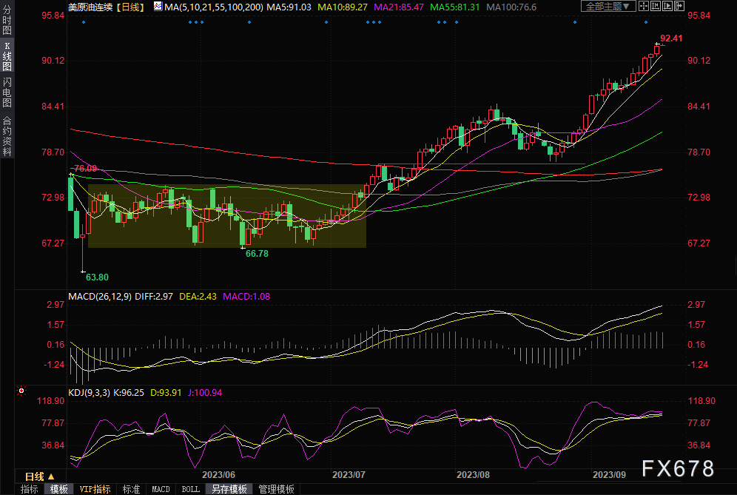The image size is (737, 495).
Task: Select the 模板 bottom tab
Action: [59, 489]
